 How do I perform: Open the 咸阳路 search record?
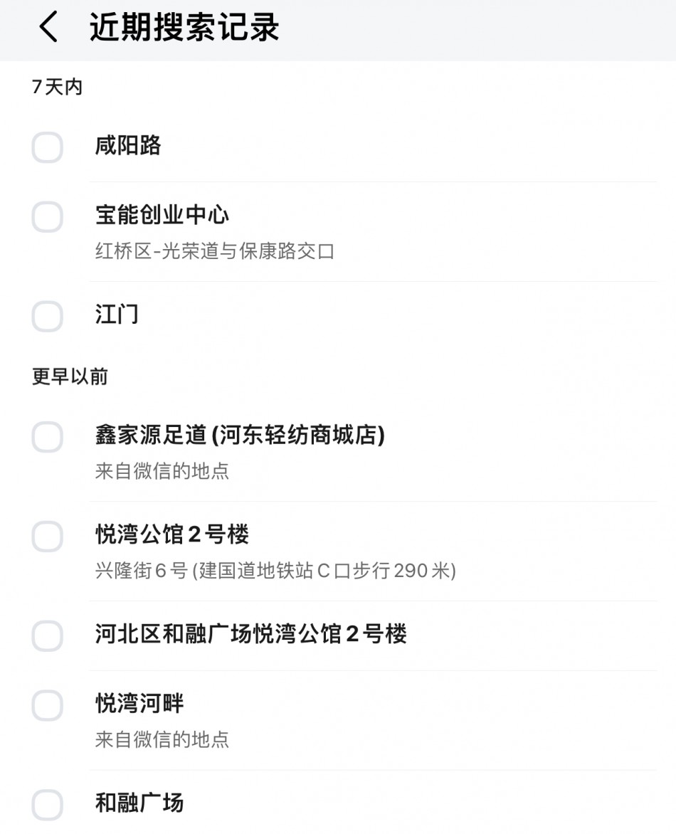(x=128, y=146)
